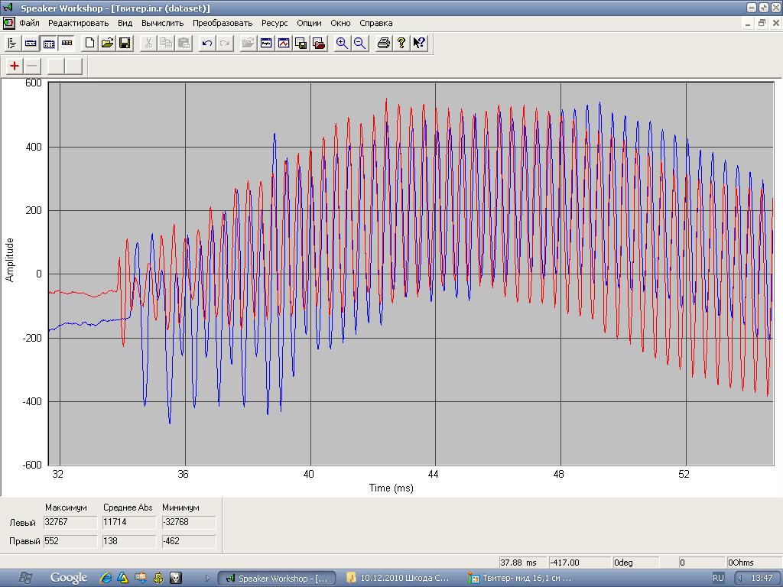Open a file with the folder icon
783x587 pixels.
[107, 44]
